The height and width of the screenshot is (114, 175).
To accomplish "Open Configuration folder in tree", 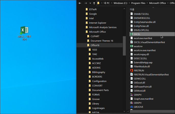I will point(99,81).
